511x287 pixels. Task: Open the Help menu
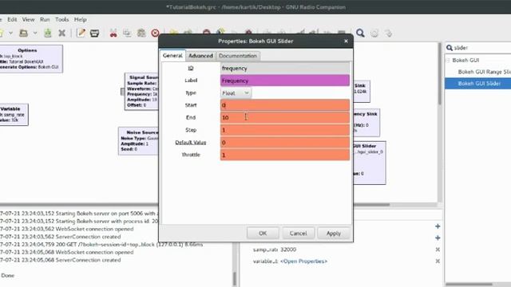80,19
